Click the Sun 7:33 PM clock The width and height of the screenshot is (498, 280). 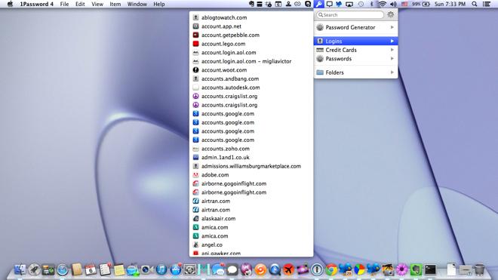[x=450, y=4]
